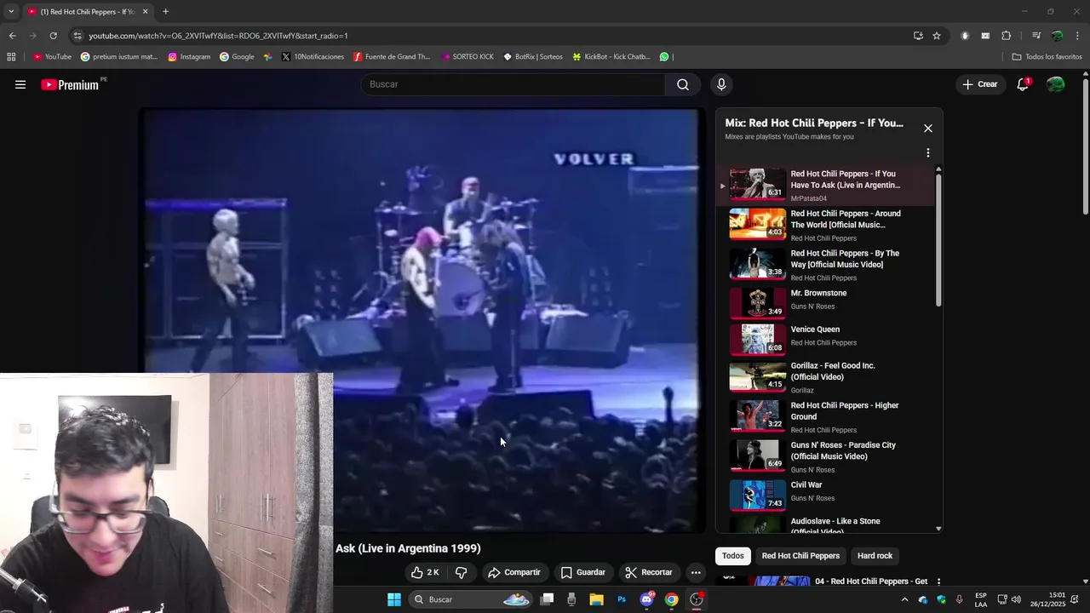Viewport: 1090px width, 613px height.
Task: Open the BotRix | Sorteos bookmark
Action: point(533,57)
